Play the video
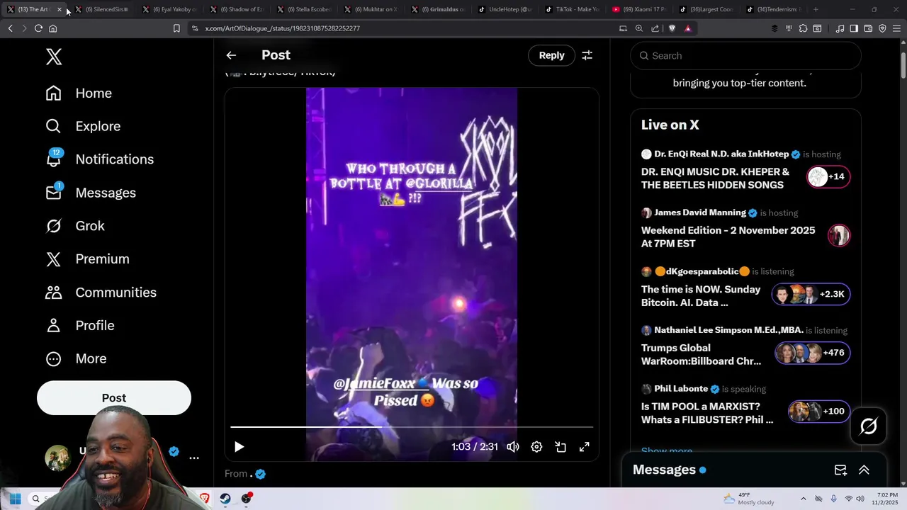This screenshot has height=510, width=907. [239, 447]
